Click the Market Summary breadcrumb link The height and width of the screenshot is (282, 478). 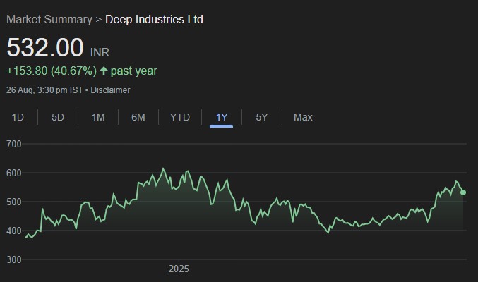(49, 19)
